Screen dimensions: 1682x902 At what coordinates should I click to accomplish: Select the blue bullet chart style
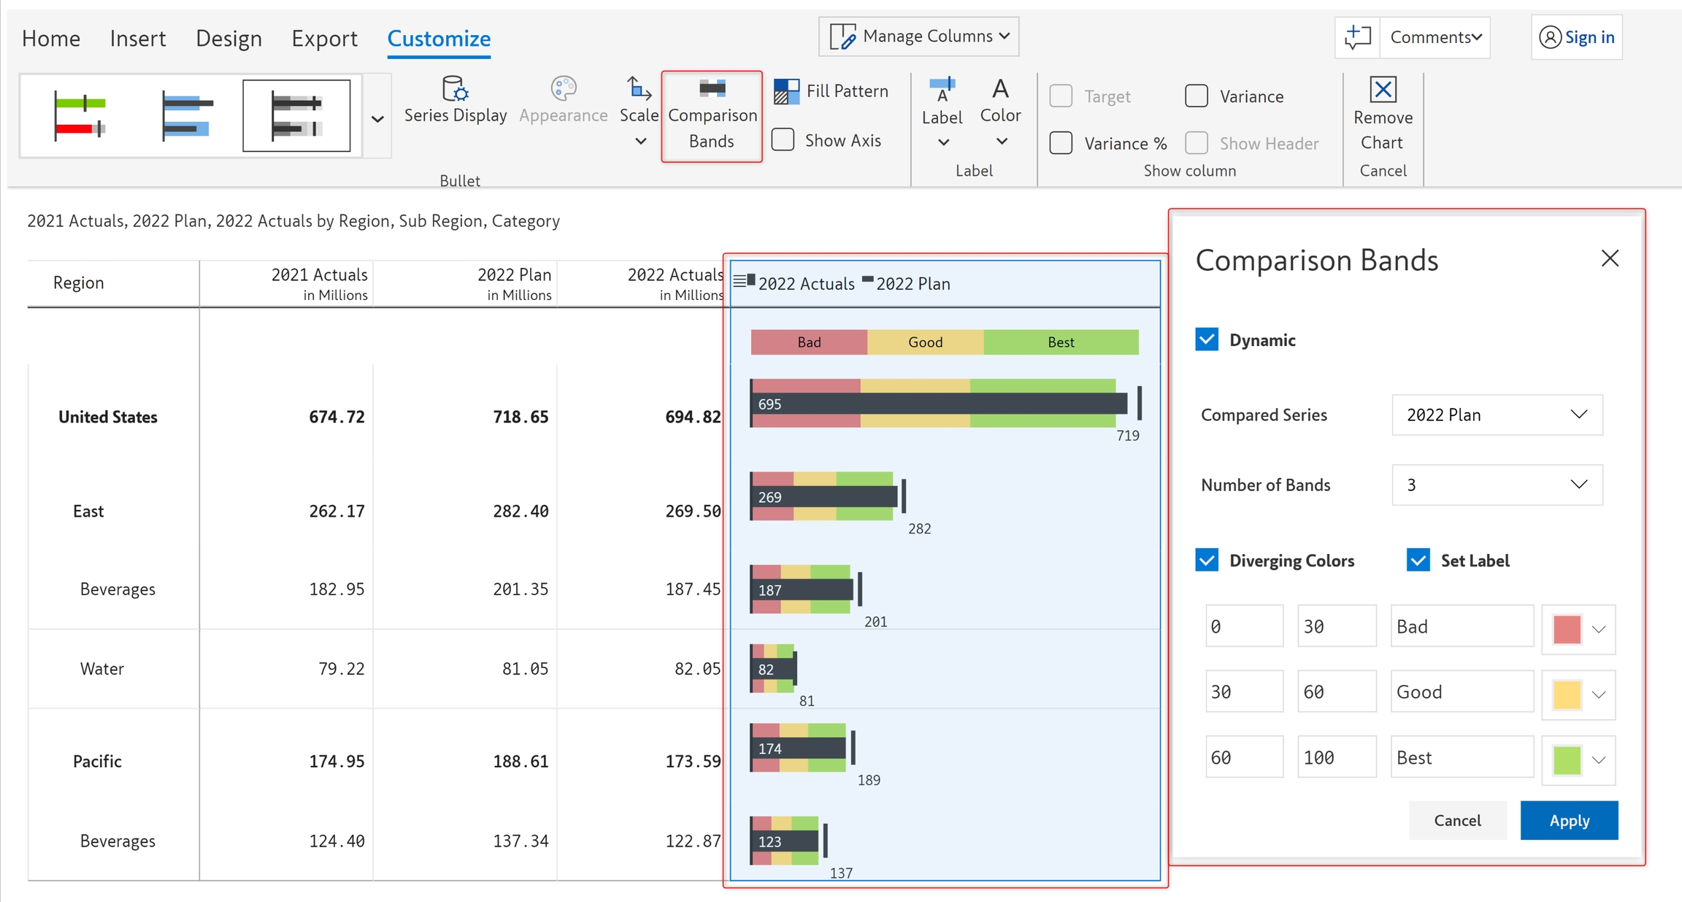point(188,115)
